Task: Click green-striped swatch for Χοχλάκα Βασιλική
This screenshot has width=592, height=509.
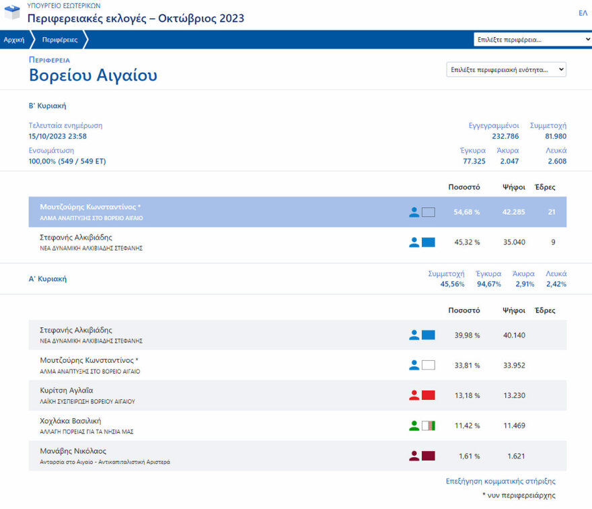Action: [429, 426]
